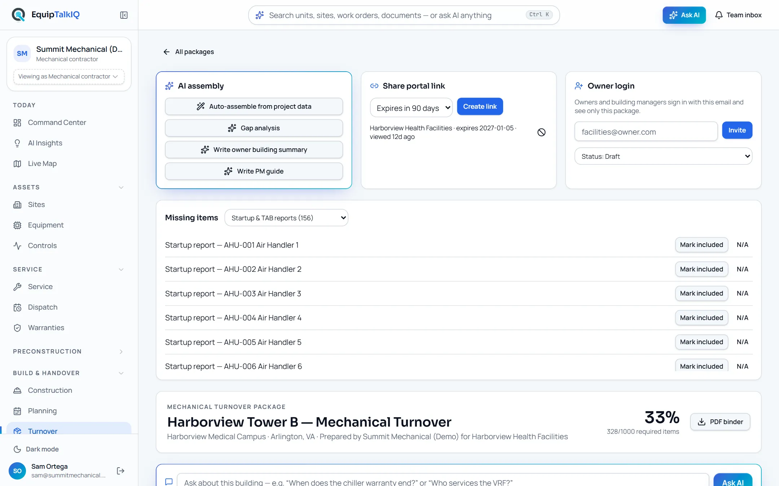Click Write owner building summary
779x486 pixels.
(254, 150)
